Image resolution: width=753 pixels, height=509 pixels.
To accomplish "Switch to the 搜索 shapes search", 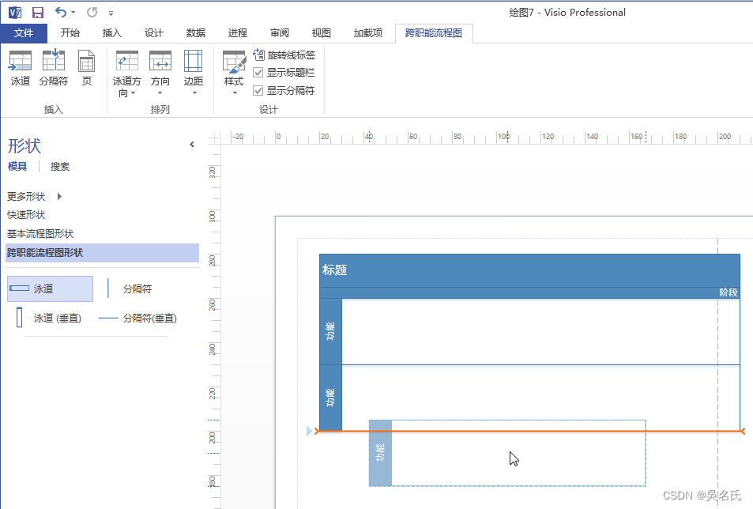I will click(60, 167).
